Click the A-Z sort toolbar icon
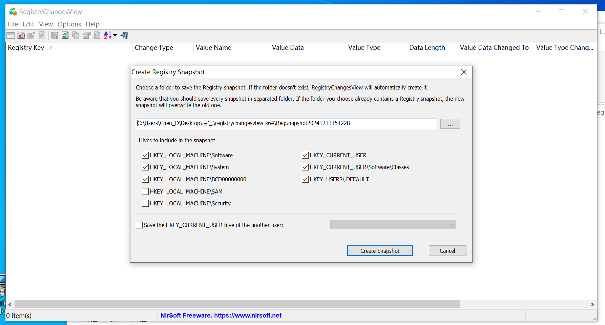The image size is (605, 325). 108,36
